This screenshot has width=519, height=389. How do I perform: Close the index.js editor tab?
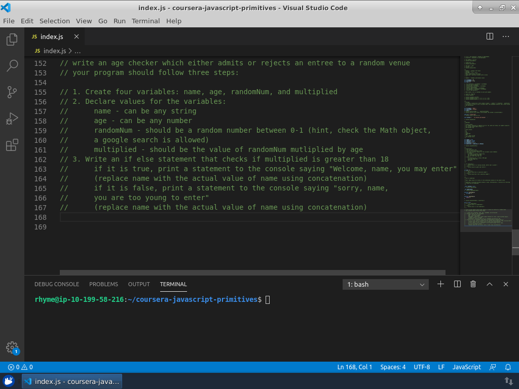(77, 36)
